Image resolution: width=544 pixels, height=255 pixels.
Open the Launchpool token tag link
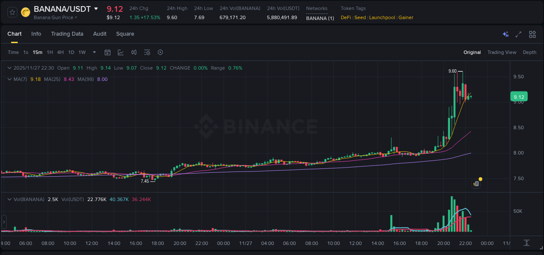coord(382,17)
